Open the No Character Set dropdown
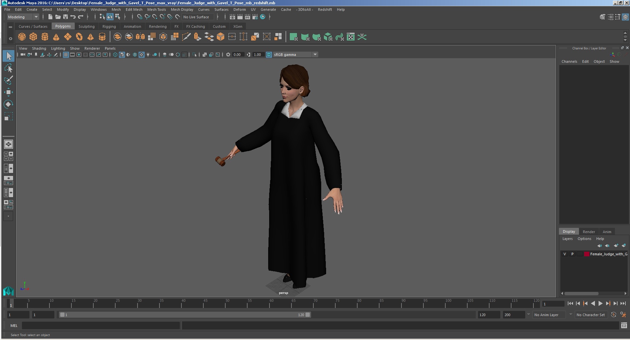Viewport: 630px width, 340px height. [x=591, y=315]
